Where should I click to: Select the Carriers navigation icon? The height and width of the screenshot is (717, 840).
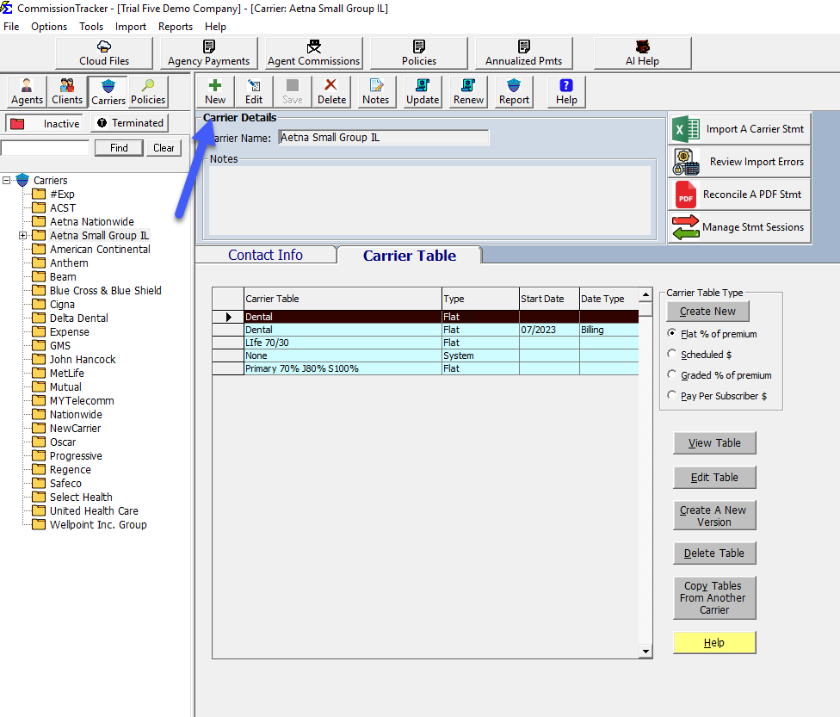pos(108,91)
